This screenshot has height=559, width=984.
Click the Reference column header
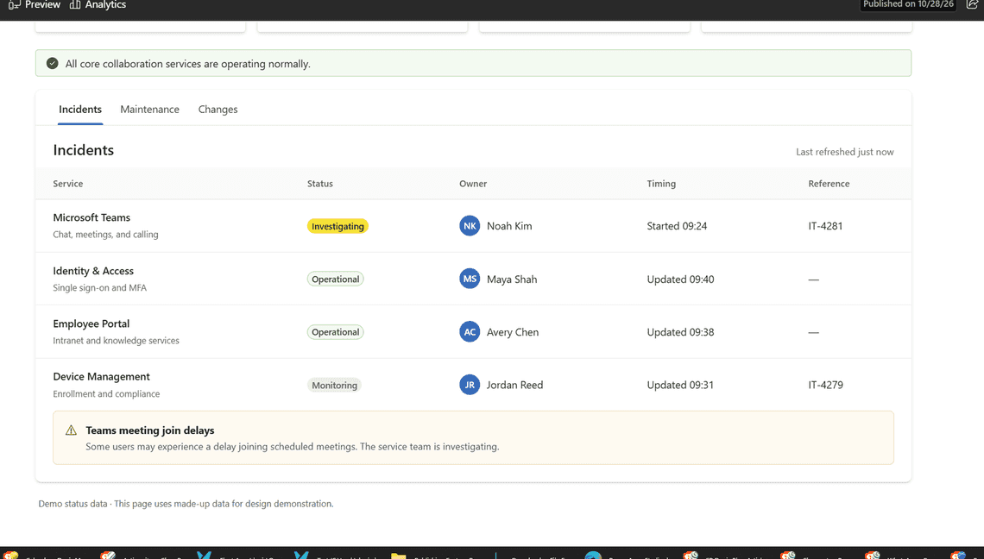point(829,184)
